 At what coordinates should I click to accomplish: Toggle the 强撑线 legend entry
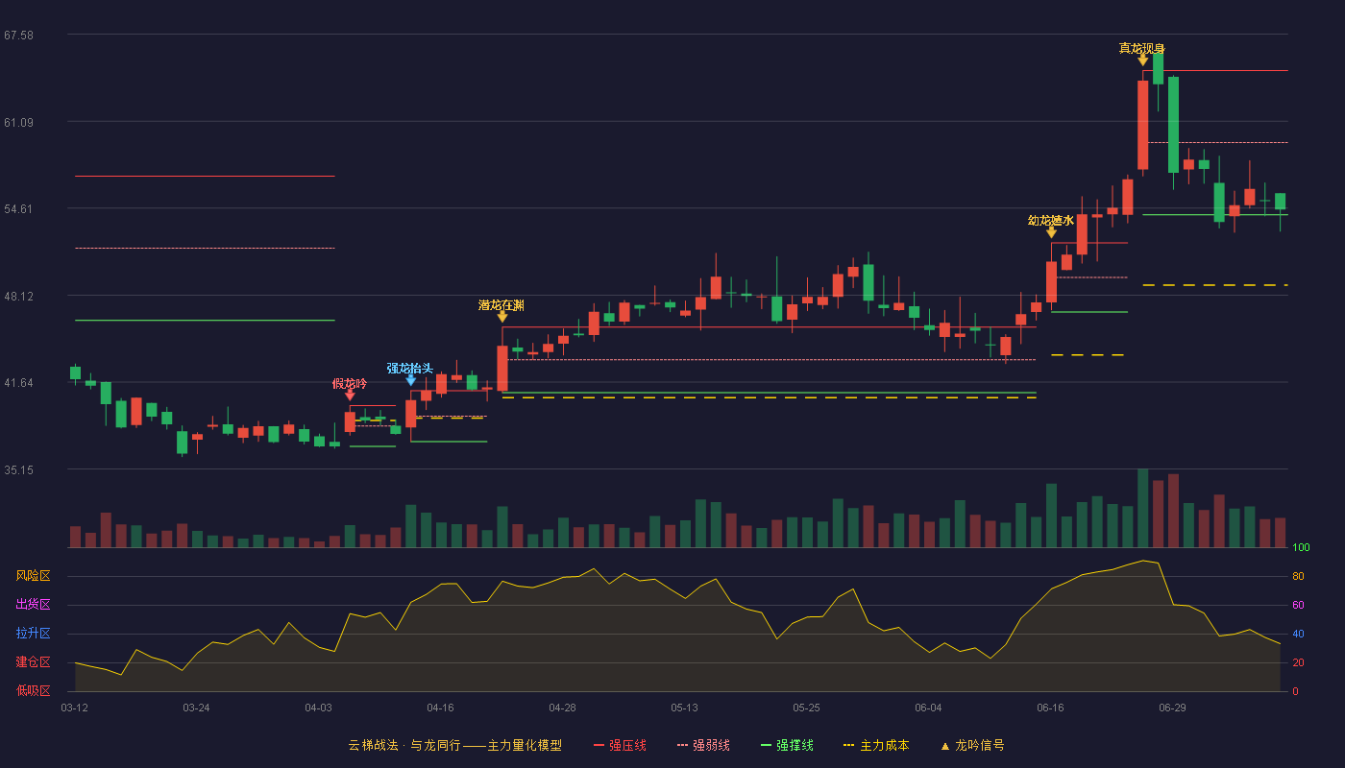[x=787, y=745]
